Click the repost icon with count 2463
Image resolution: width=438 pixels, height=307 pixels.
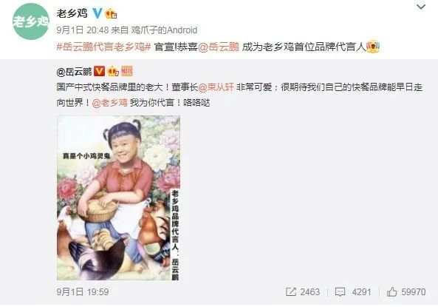[x=291, y=292]
